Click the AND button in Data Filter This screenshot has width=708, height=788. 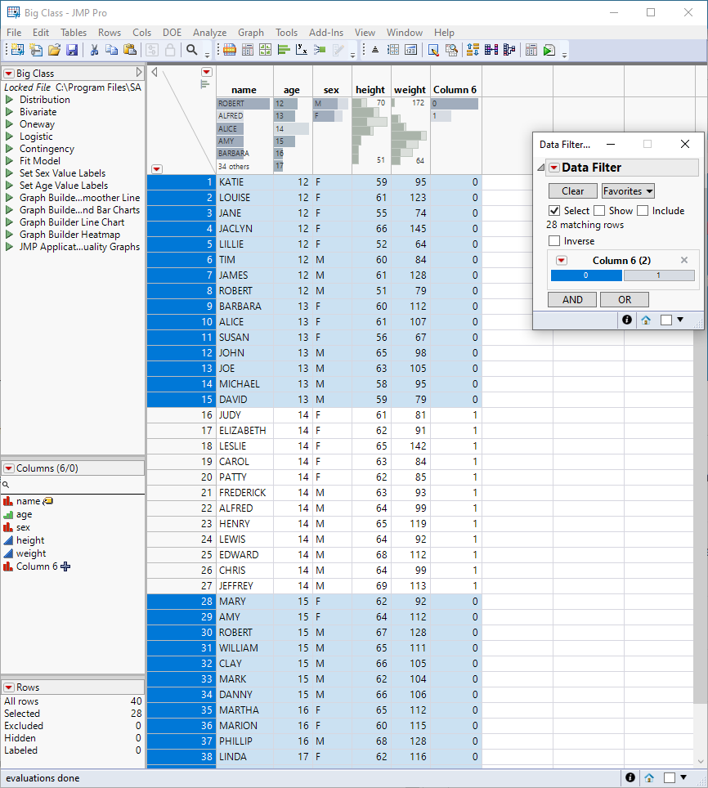[572, 300]
